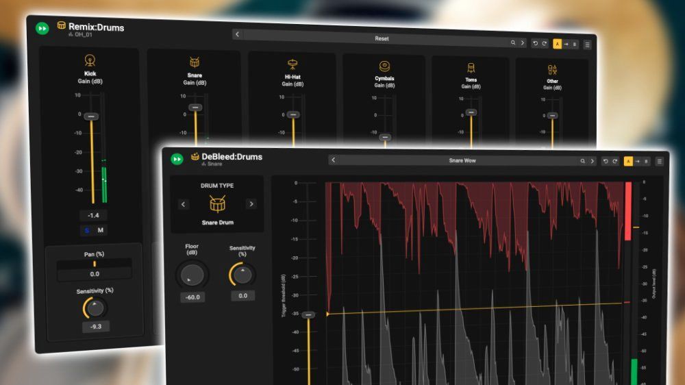Click the Trigger threshold fader handle
The image size is (685, 385).
point(308,314)
